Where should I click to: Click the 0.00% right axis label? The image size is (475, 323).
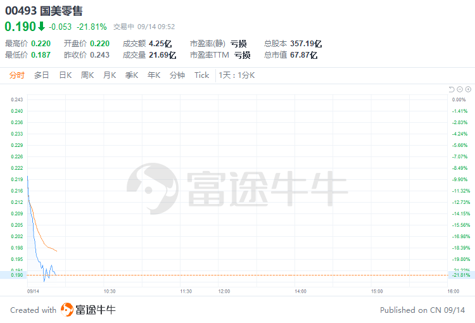click(x=459, y=99)
